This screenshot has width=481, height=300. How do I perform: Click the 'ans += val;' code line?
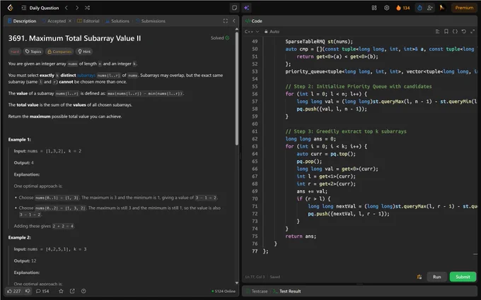pos(312,191)
